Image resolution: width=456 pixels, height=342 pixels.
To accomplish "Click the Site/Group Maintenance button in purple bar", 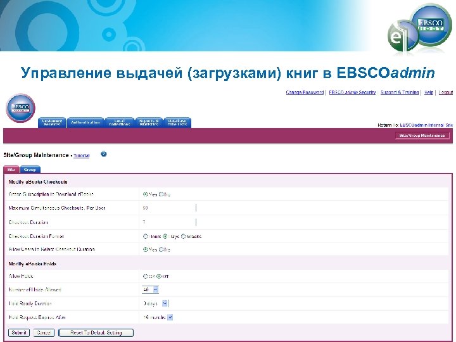I will pos(422,136).
